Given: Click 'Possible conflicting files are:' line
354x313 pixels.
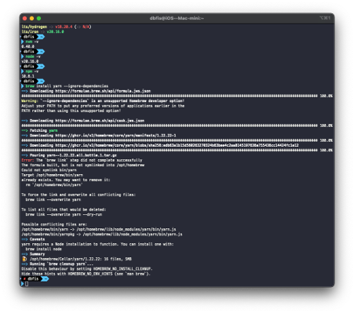Looking at the screenshot, I should pyautogui.click(x=54, y=224).
